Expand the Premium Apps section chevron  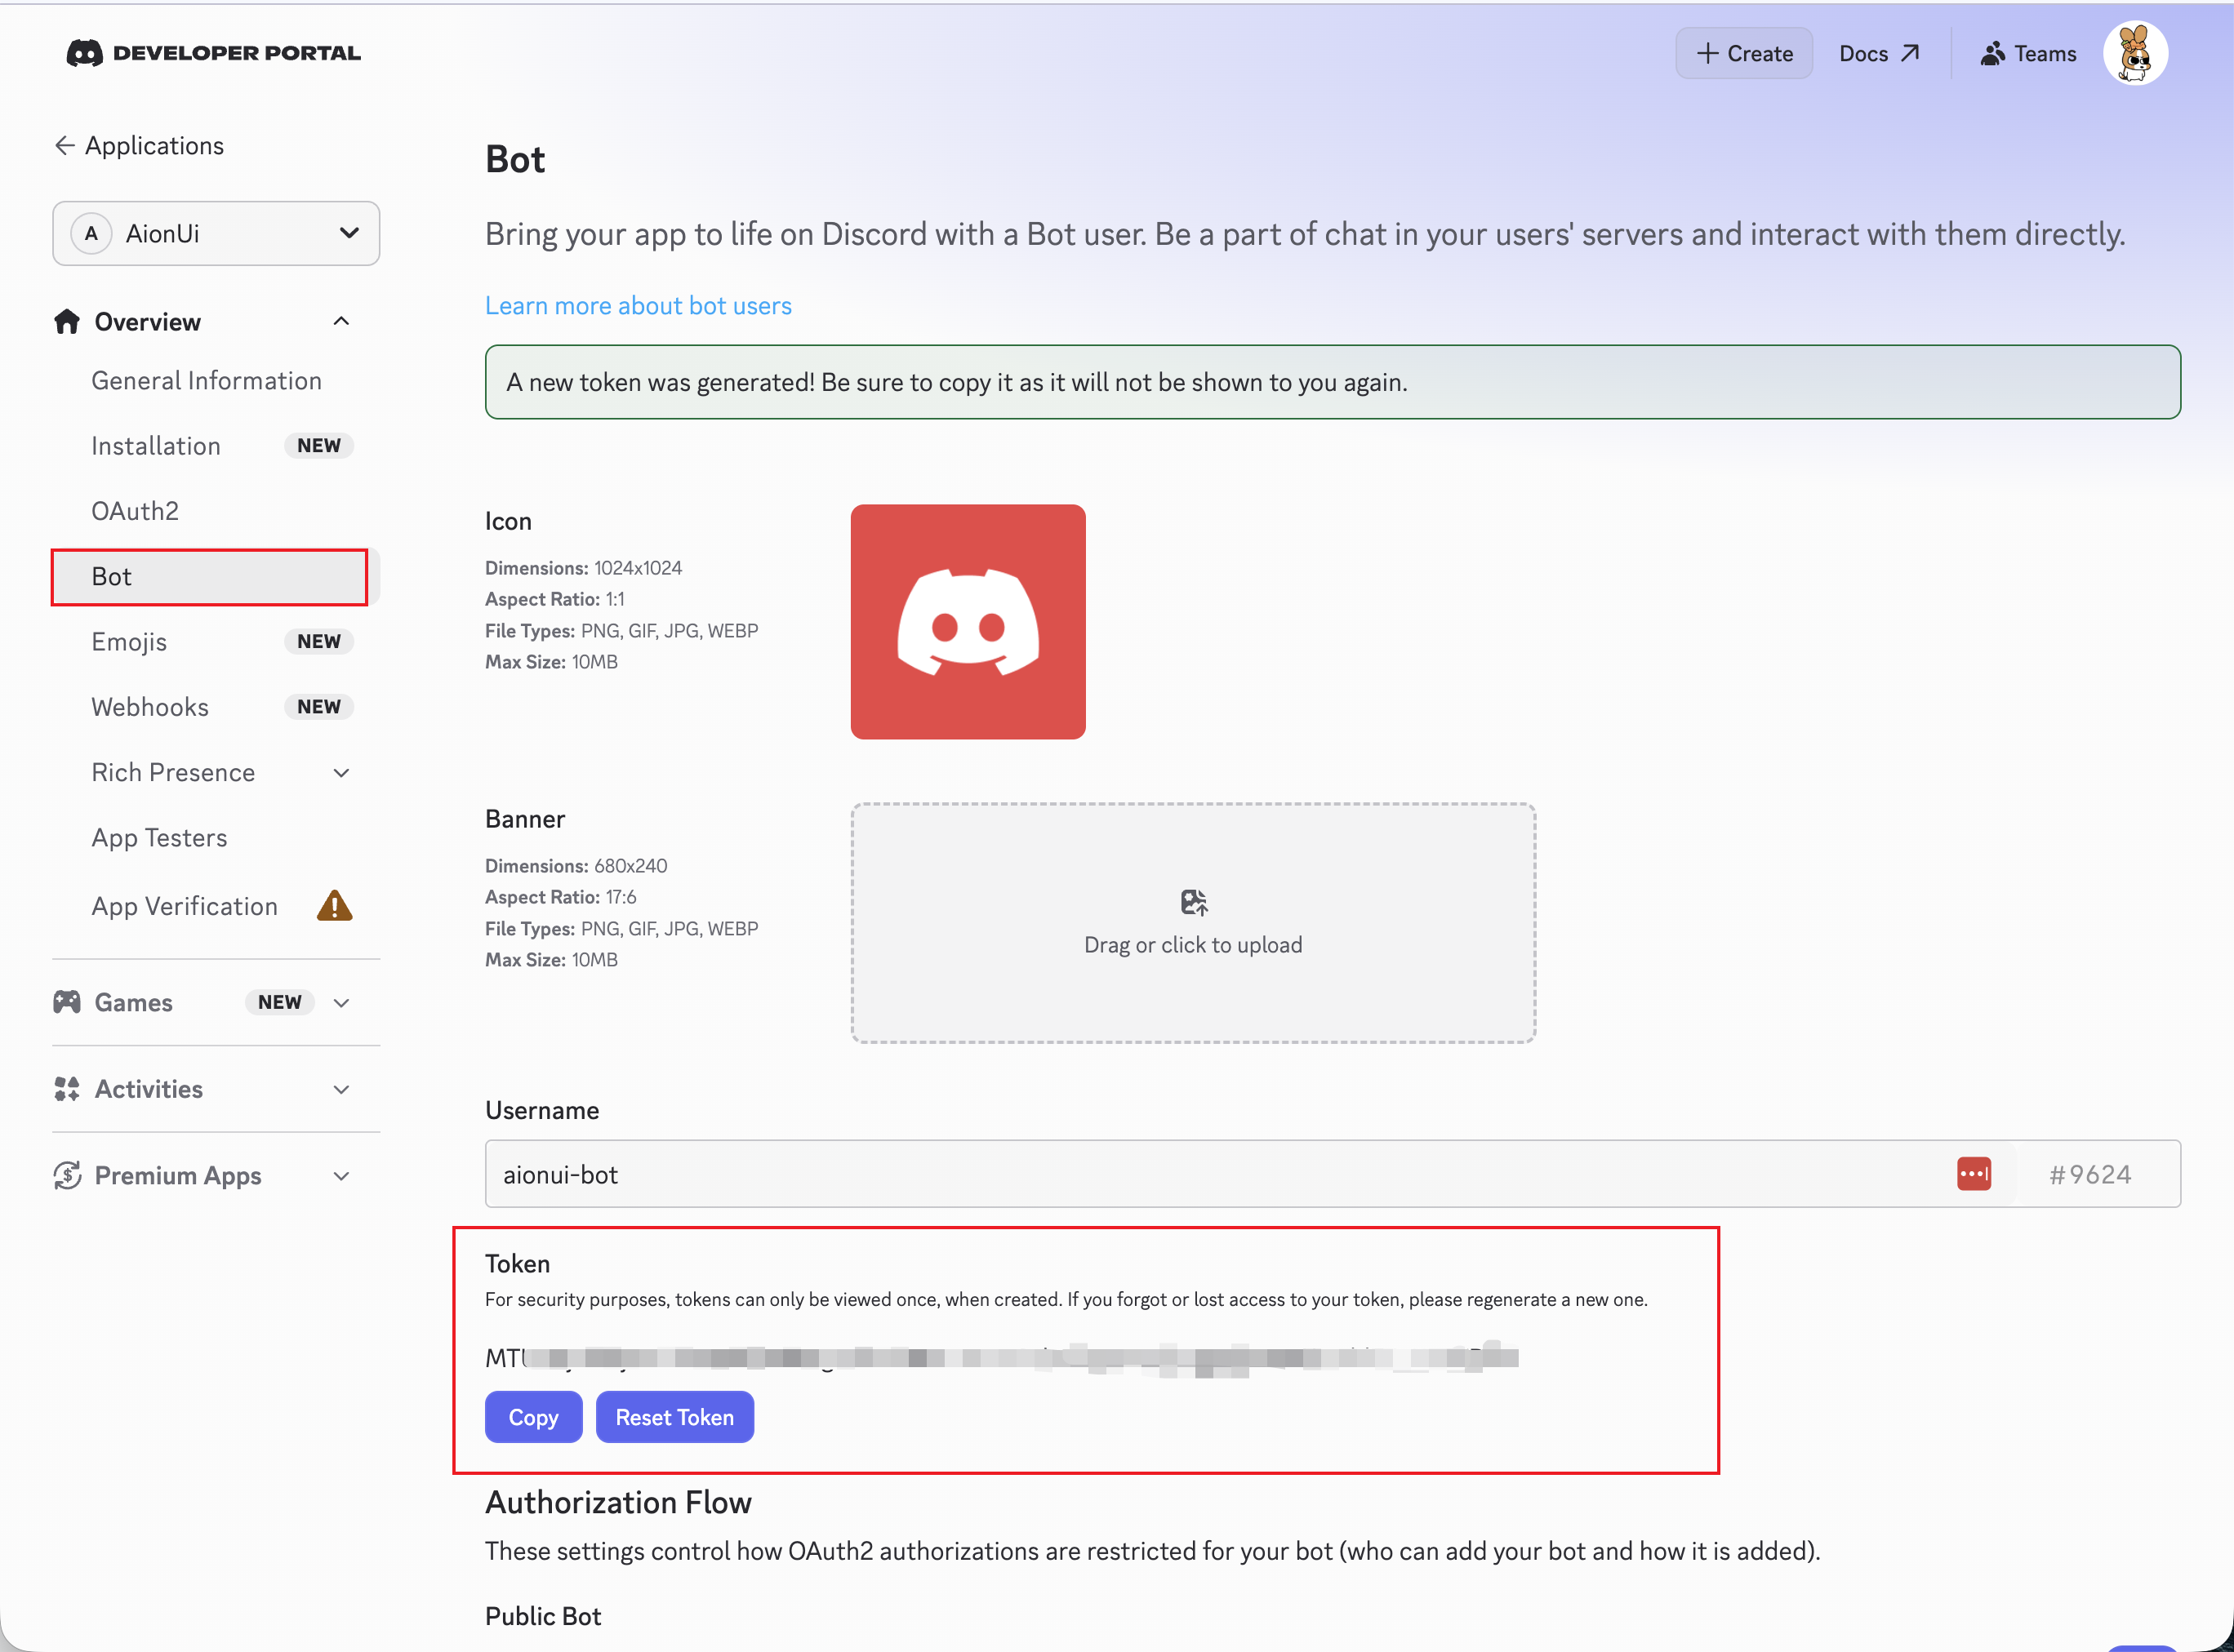point(341,1176)
